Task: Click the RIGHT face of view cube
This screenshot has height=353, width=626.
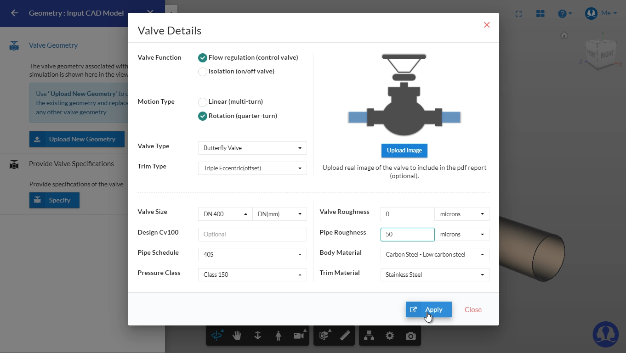Action: (x=607, y=54)
